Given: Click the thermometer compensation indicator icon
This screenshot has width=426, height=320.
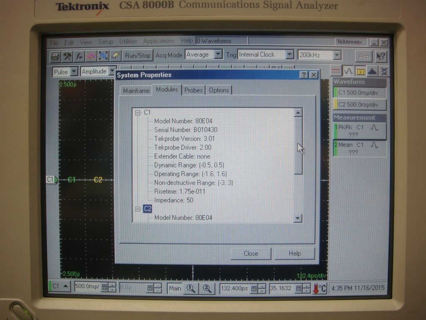Looking at the screenshot, I should pyautogui.click(x=320, y=288).
